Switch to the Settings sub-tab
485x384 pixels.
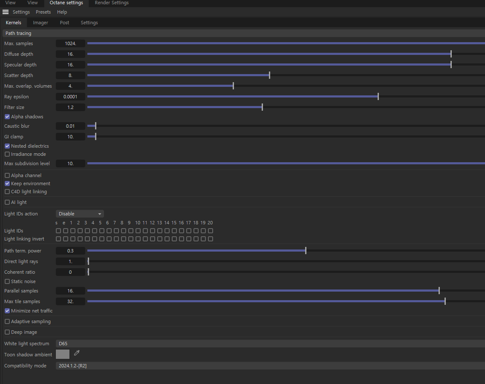(89, 23)
